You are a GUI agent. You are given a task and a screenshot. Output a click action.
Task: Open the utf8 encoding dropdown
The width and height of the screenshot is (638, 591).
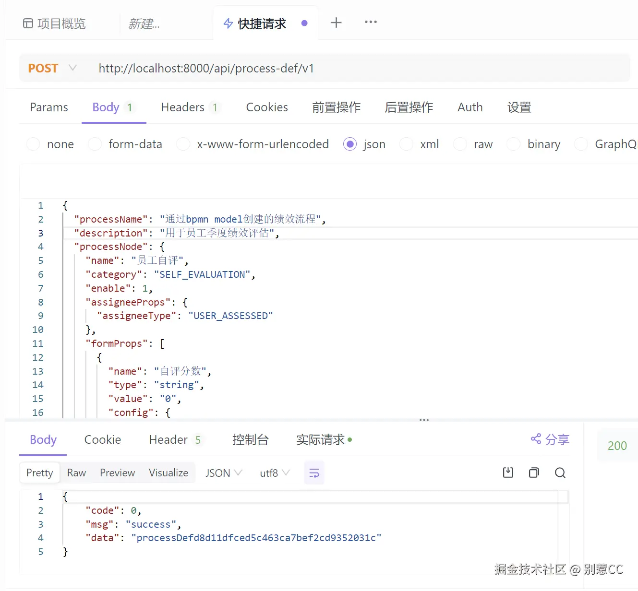(275, 473)
